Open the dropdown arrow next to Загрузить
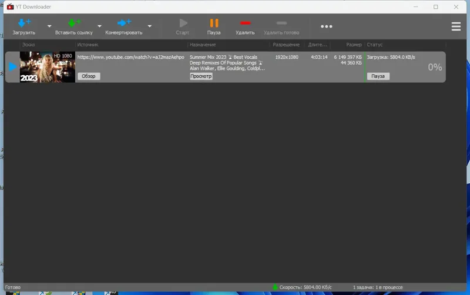 [x=49, y=26]
